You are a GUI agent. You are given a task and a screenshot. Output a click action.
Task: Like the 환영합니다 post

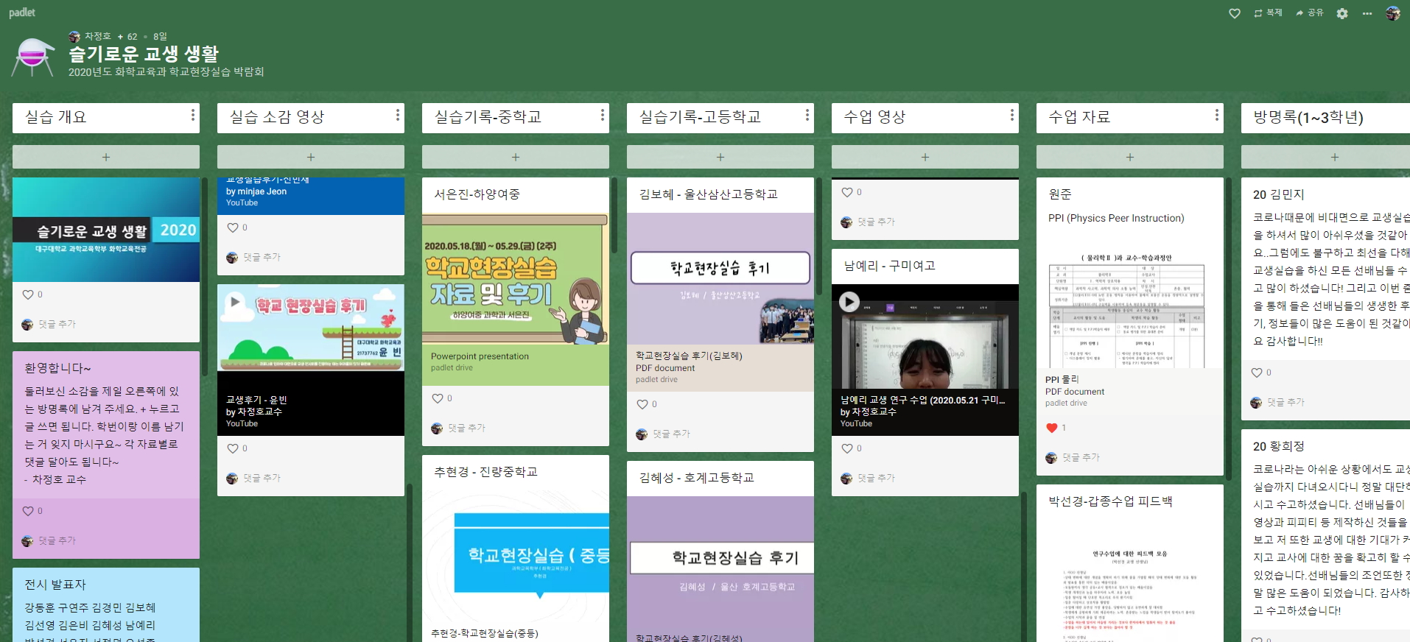(28, 511)
